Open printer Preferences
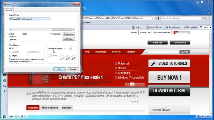 [69, 34]
